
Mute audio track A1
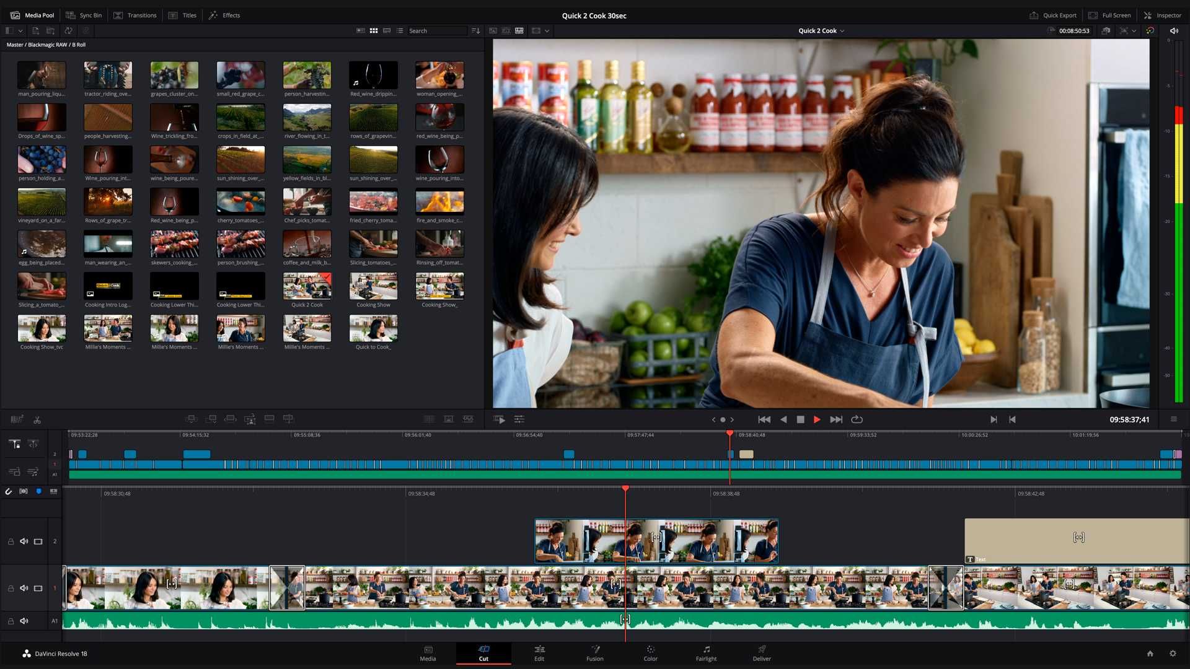(24, 621)
